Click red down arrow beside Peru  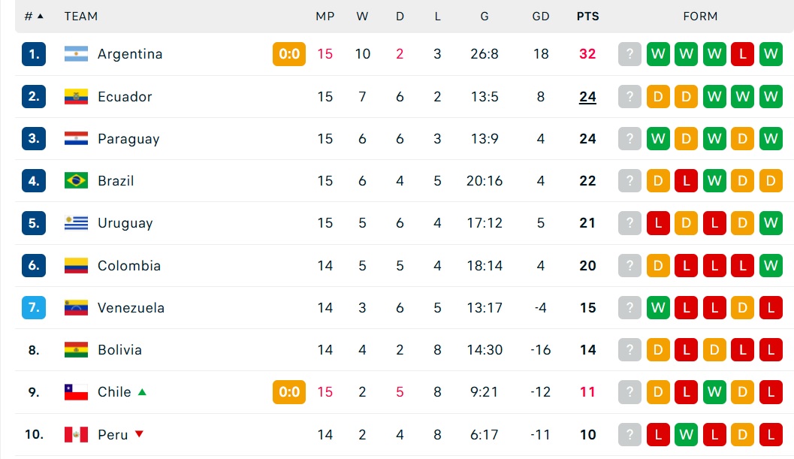[139, 434]
